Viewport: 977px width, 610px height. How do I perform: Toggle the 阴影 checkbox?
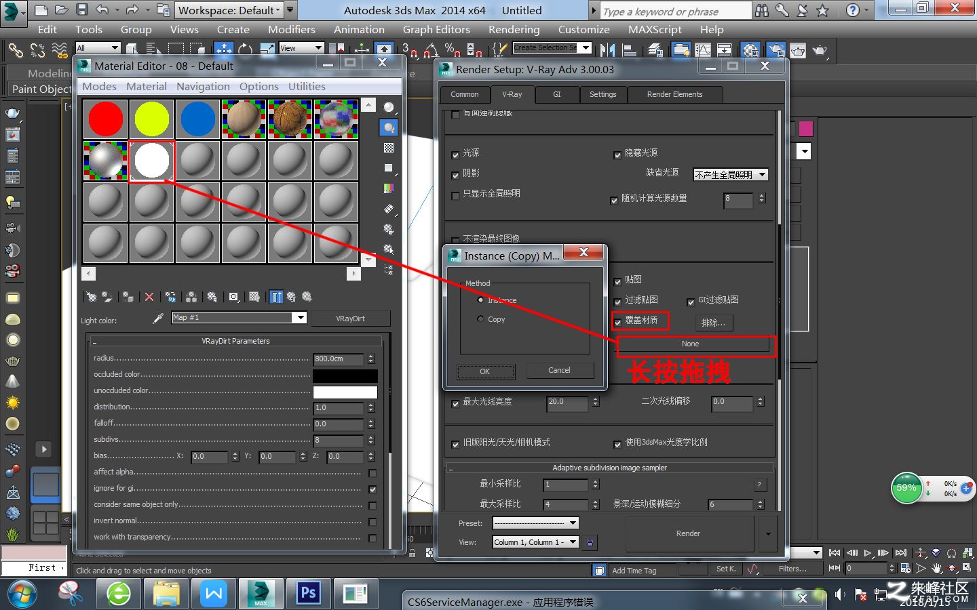pyautogui.click(x=455, y=175)
